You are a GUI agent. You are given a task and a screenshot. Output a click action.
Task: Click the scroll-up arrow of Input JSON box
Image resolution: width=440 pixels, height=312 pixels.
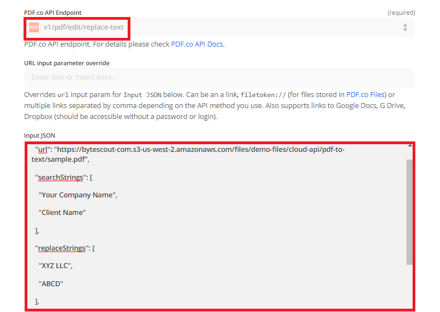click(x=410, y=146)
